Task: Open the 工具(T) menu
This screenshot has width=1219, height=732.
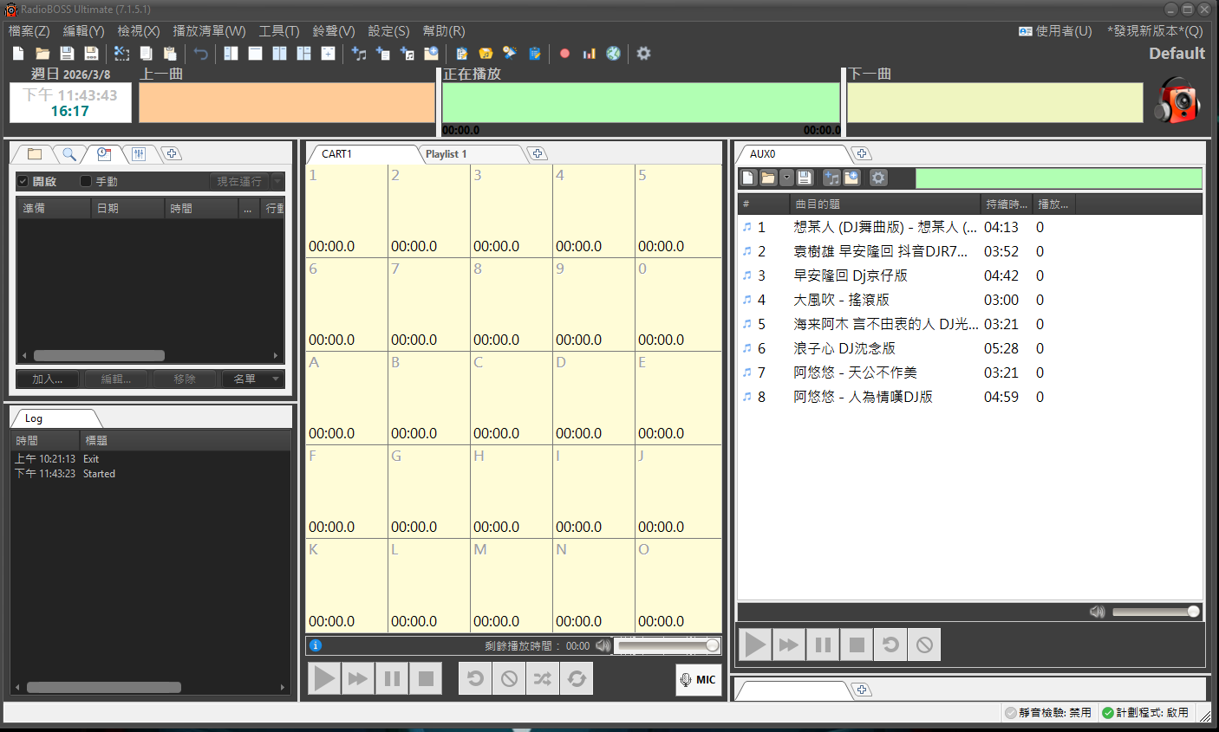Action: tap(278, 31)
